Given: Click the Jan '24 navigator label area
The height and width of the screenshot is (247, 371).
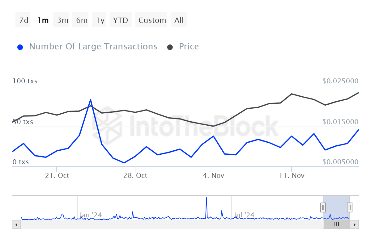Looking at the screenshot, I should (x=90, y=215).
